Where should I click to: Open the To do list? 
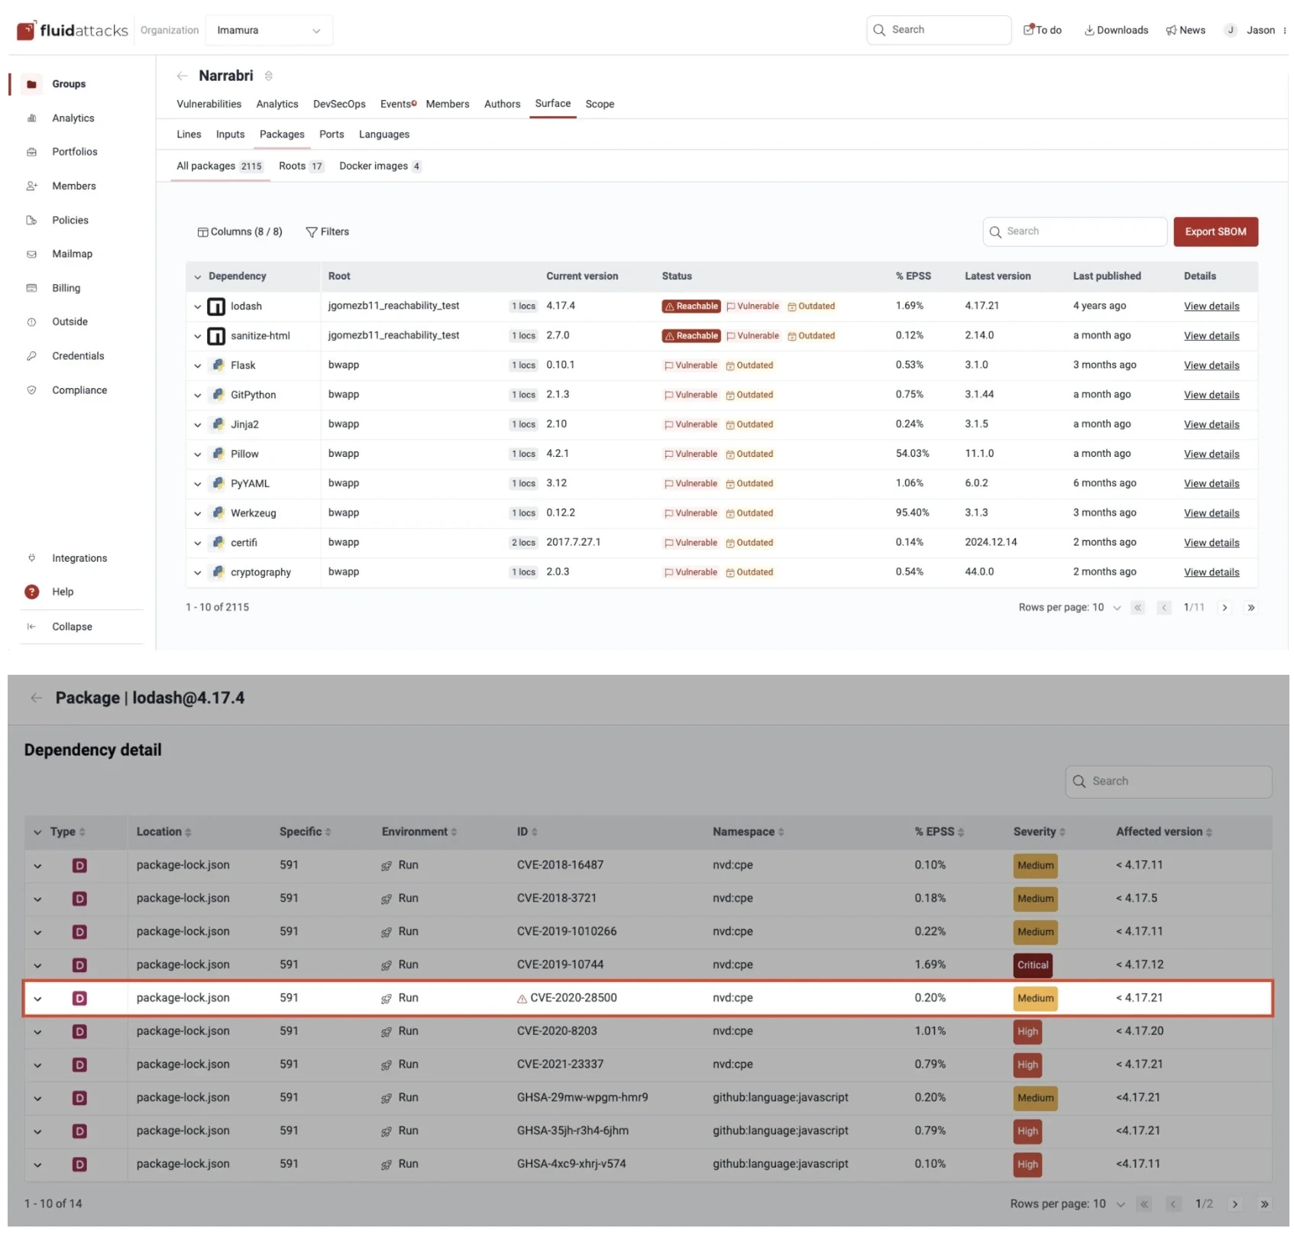(x=1043, y=31)
